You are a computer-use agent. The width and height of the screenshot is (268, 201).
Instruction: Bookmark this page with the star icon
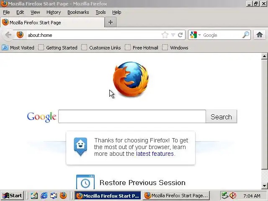pos(165,35)
